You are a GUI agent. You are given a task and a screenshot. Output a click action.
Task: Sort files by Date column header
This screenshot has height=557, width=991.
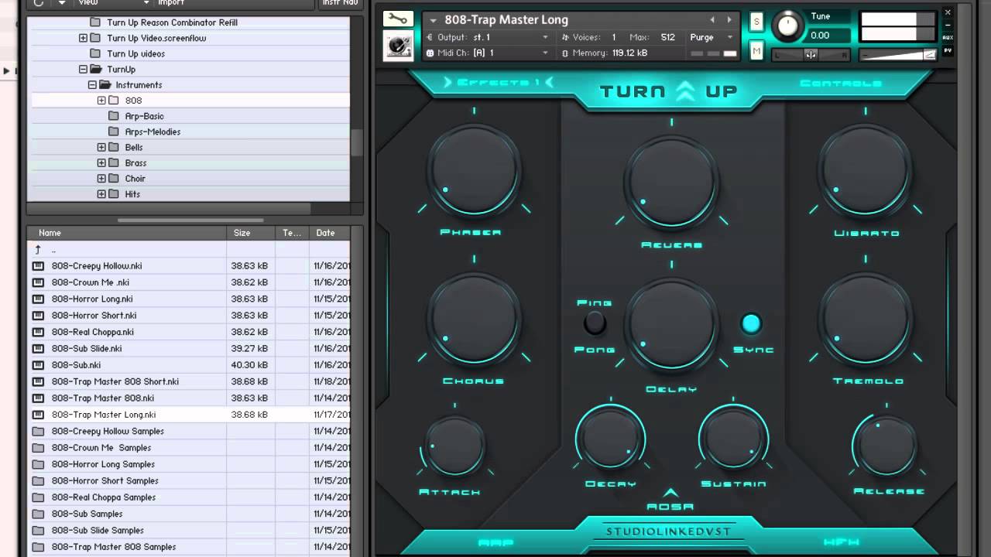(329, 233)
